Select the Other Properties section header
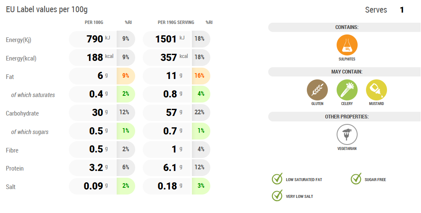 click(x=347, y=116)
